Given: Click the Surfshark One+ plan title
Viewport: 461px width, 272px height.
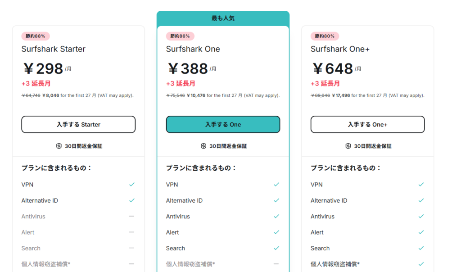Looking at the screenshot, I should tap(340, 49).
